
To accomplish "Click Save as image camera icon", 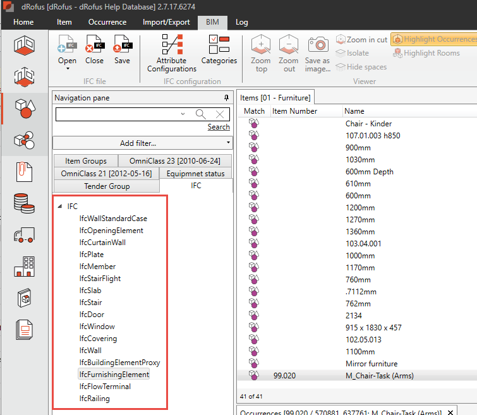I will click(x=317, y=45).
